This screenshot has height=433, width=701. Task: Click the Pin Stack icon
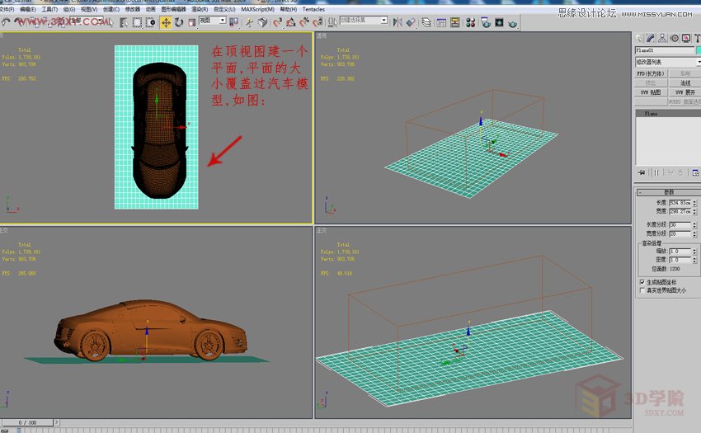642,172
